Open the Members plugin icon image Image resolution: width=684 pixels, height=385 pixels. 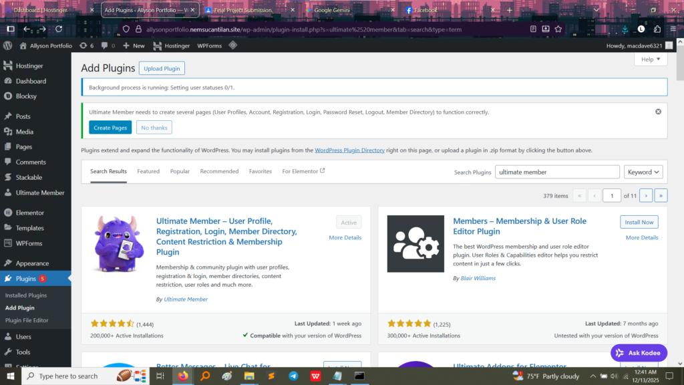[415, 243]
